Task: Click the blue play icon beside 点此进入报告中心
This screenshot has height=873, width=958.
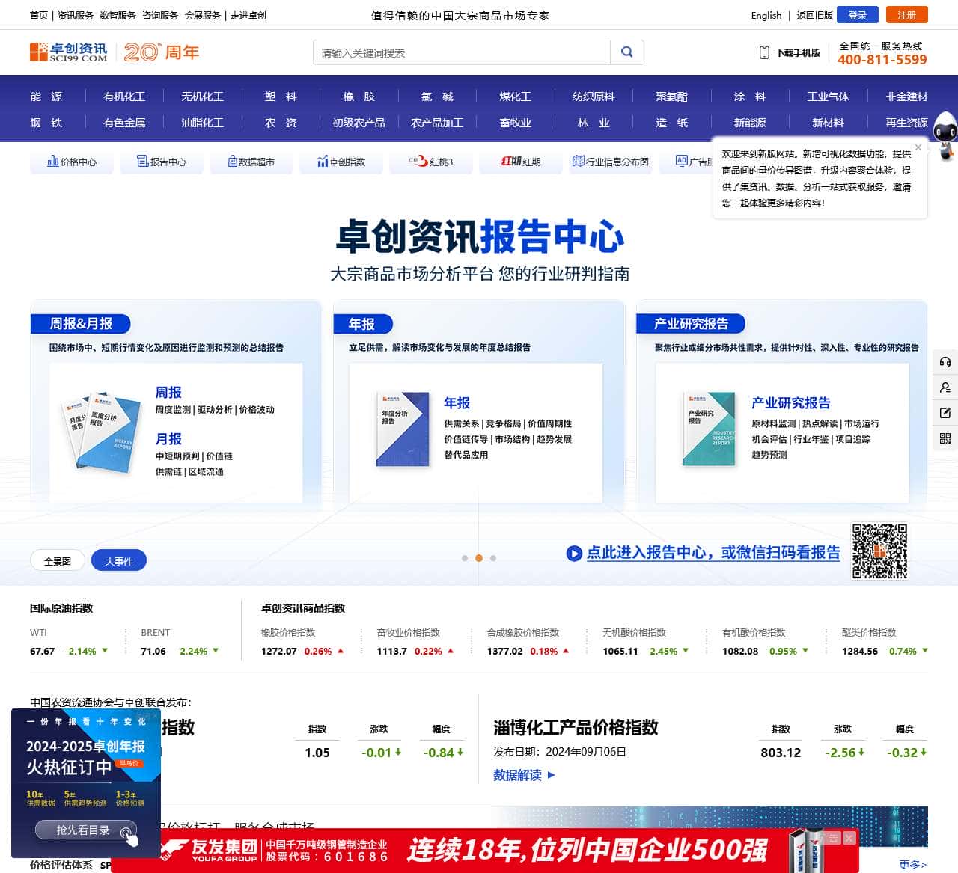Action: click(x=574, y=554)
